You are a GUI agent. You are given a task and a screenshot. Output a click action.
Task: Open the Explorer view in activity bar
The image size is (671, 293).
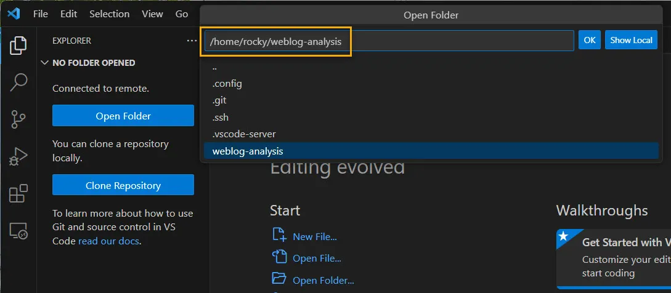pos(18,45)
